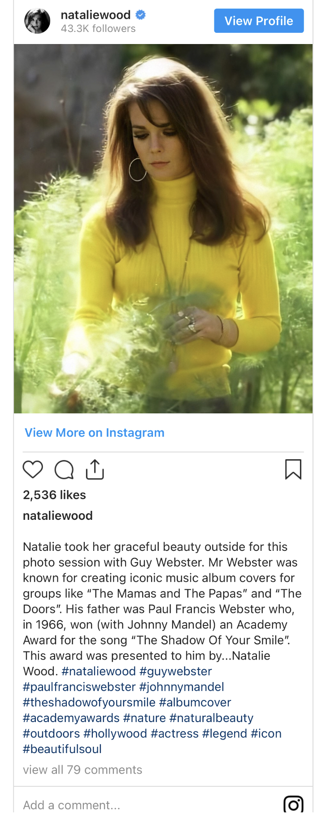Open comments via speech bubble icon
This screenshot has height=820, width=326.
coord(64,470)
